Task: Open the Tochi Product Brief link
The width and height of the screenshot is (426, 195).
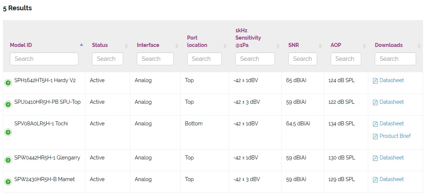Action: click(395, 136)
